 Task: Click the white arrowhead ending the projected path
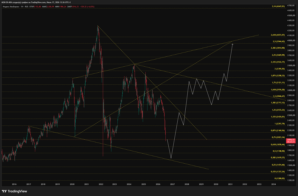pyautogui.click(x=232, y=45)
